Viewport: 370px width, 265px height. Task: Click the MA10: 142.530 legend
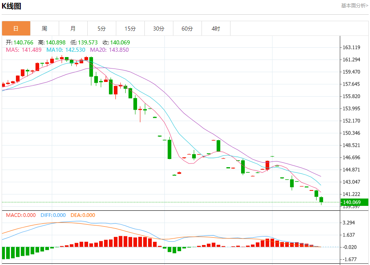(x=66, y=50)
